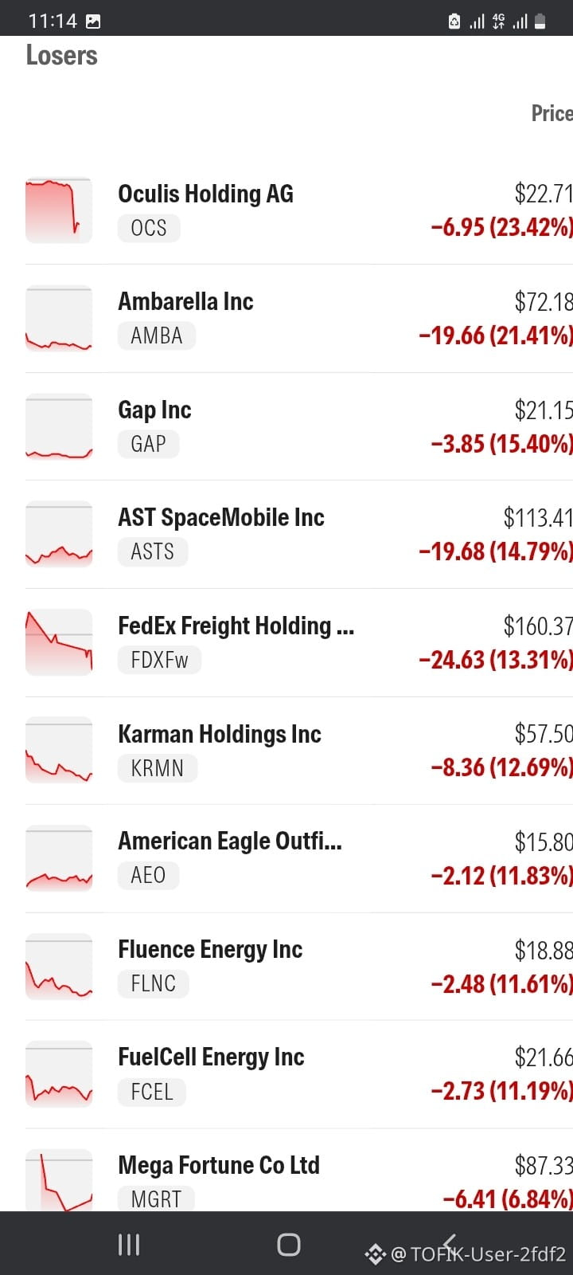This screenshot has height=1275, width=573.
Task: Open the AST SpaceMobile Inc listing
Action: coord(299,535)
